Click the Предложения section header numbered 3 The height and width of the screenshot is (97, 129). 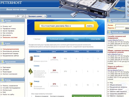pos(12,62)
